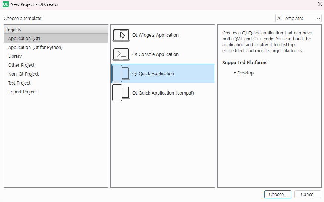Select the Other Project category
Image resolution: width=324 pixels, height=202 pixels.
pos(22,65)
